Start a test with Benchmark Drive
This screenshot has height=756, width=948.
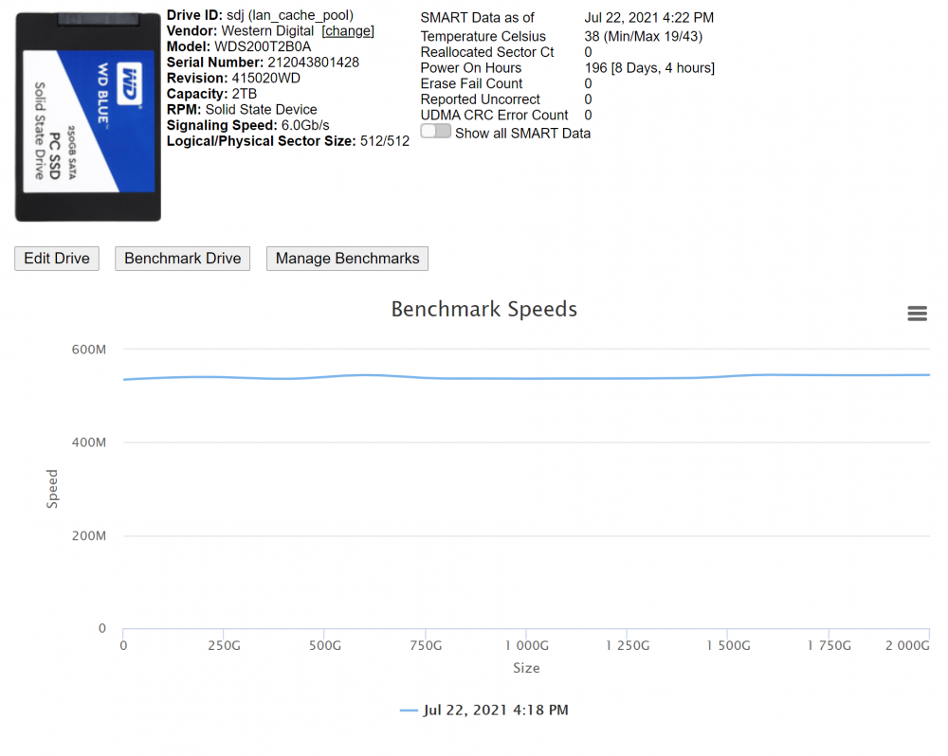(183, 259)
